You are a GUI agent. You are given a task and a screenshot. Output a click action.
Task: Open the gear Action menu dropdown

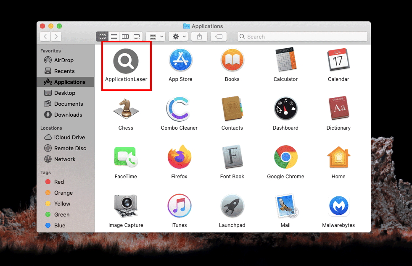(178, 37)
